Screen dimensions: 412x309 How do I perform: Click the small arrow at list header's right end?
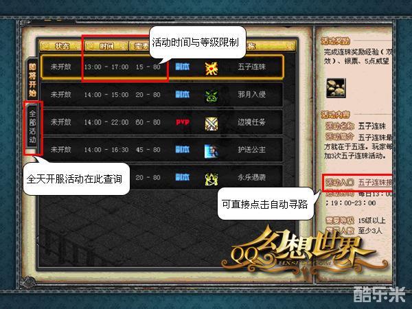290,46
